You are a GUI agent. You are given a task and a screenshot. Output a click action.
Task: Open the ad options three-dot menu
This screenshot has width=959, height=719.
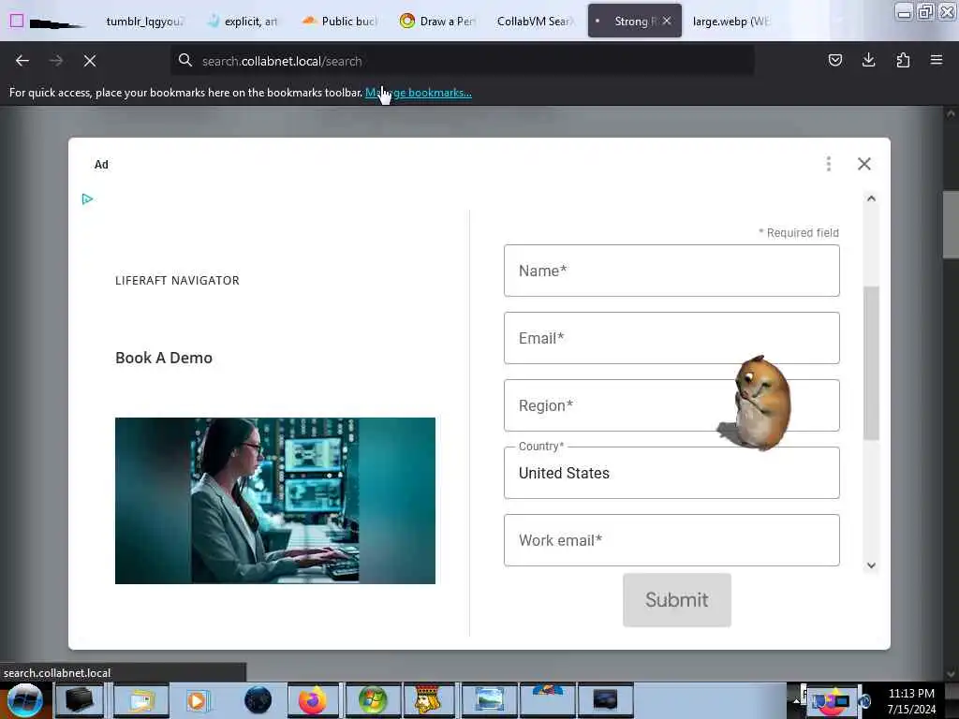(x=829, y=164)
